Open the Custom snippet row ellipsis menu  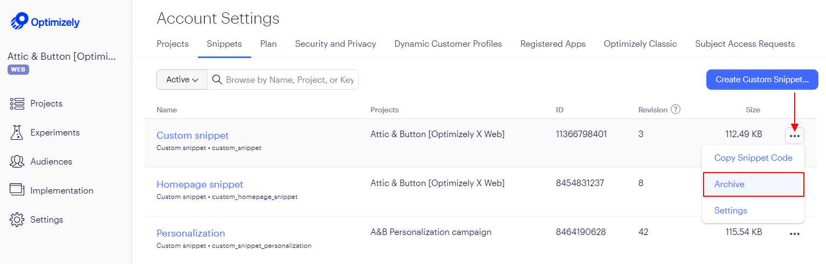[x=795, y=135]
